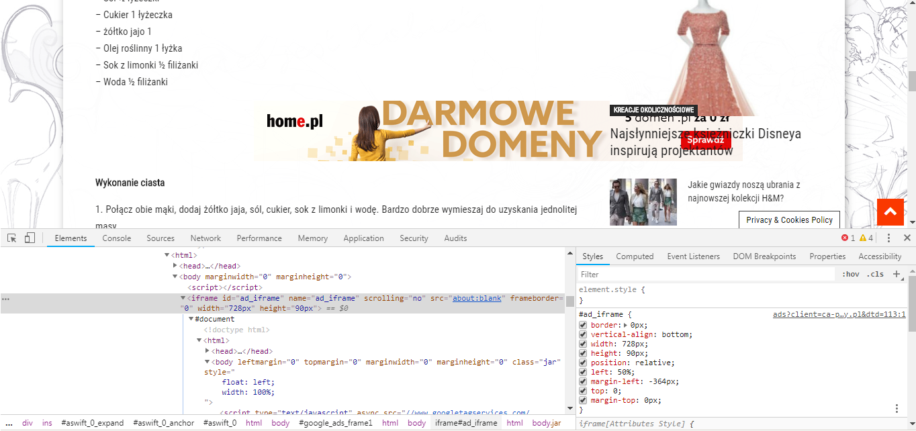916x431 pixels.
Task: Collapse the #document node
Action: (191, 319)
